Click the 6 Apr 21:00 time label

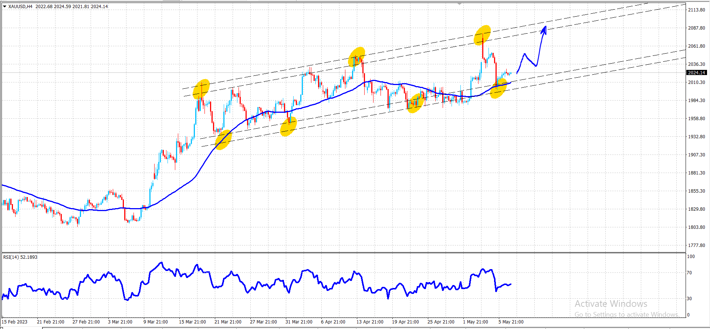pos(333,322)
